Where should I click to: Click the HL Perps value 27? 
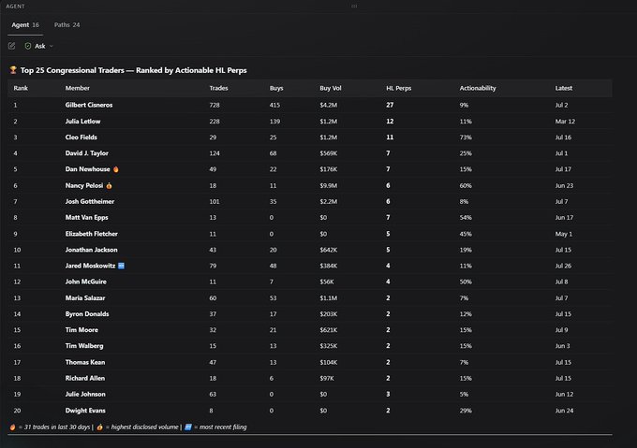pyautogui.click(x=390, y=105)
